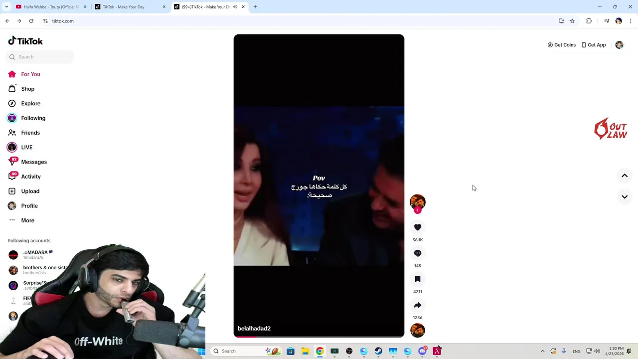This screenshot has width=638, height=359.
Task: Open File Explorer from the taskbar
Action: coord(305,351)
